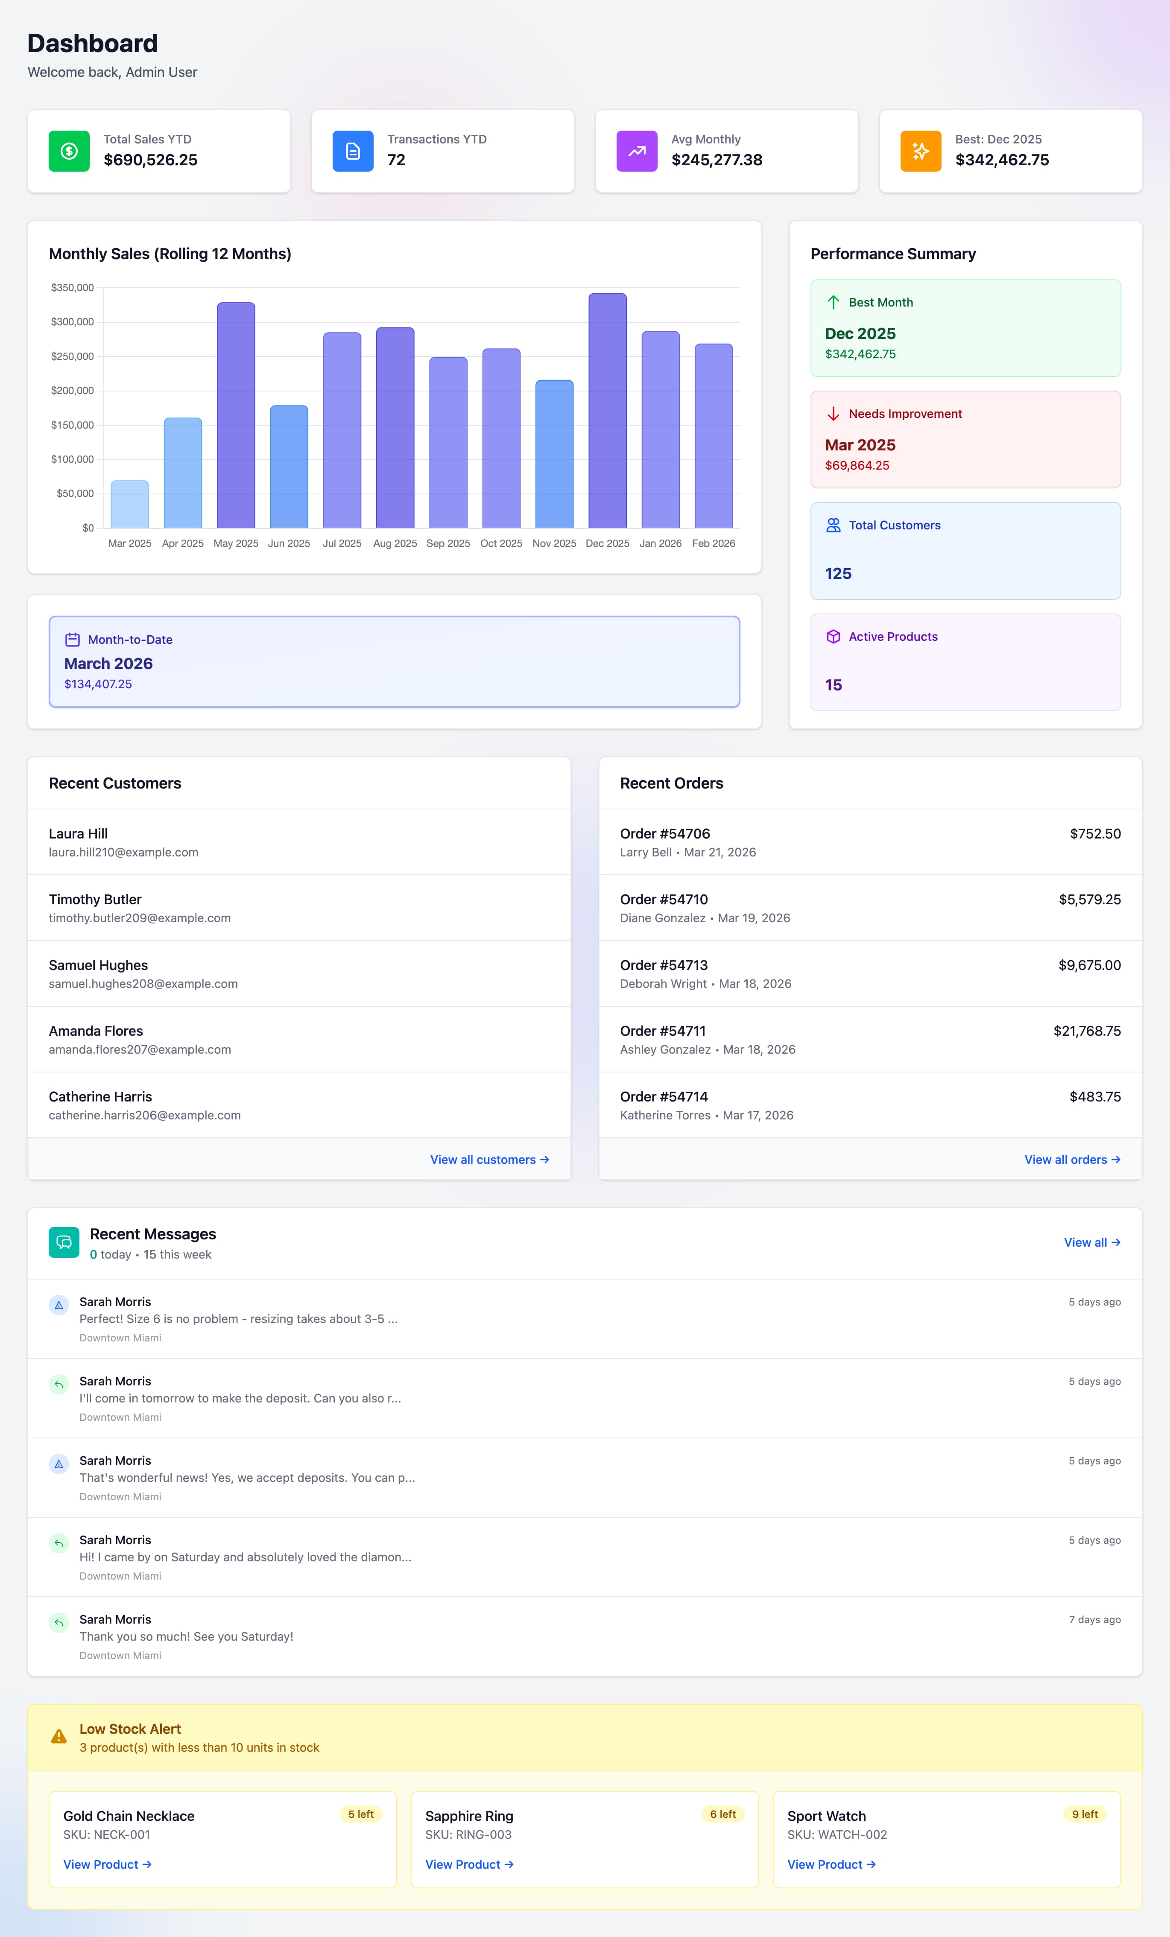Click the purple trending-up icon on Avg Monthly card

click(x=637, y=150)
